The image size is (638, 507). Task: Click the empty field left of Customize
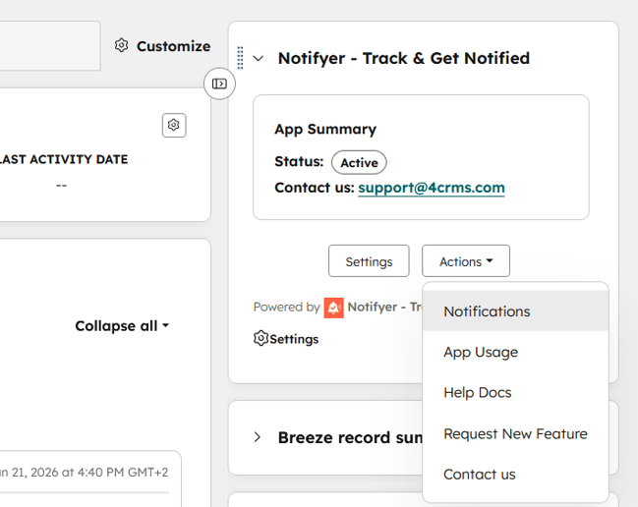(x=49, y=46)
